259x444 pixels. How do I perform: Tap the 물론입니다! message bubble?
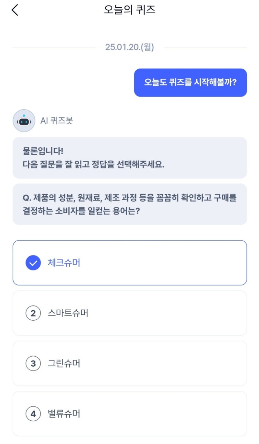[x=130, y=158]
